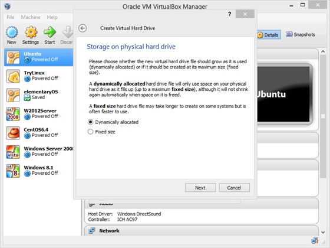Image resolution: width=330 pixels, height=248 pixels.
Task: Switch to the Snapshots view
Action: [x=301, y=34]
